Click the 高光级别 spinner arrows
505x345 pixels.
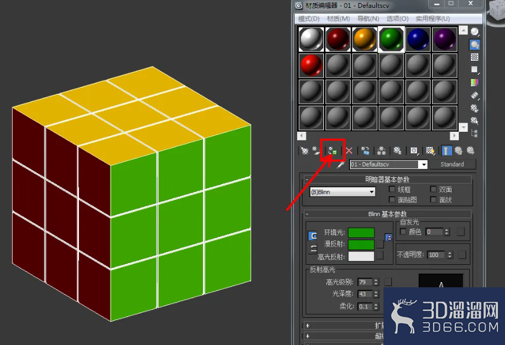[x=376, y=282]
